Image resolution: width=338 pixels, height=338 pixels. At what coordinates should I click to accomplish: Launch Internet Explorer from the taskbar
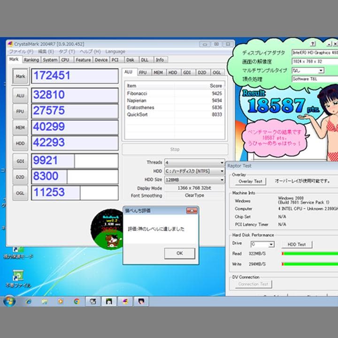29,301
